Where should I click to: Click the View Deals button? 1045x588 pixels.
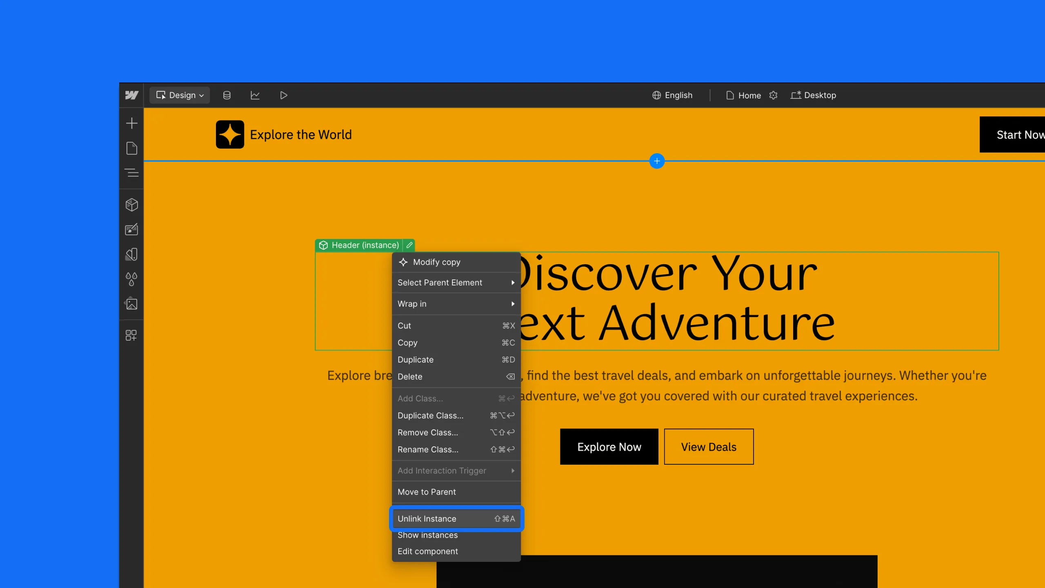click(x=709, y=447)
